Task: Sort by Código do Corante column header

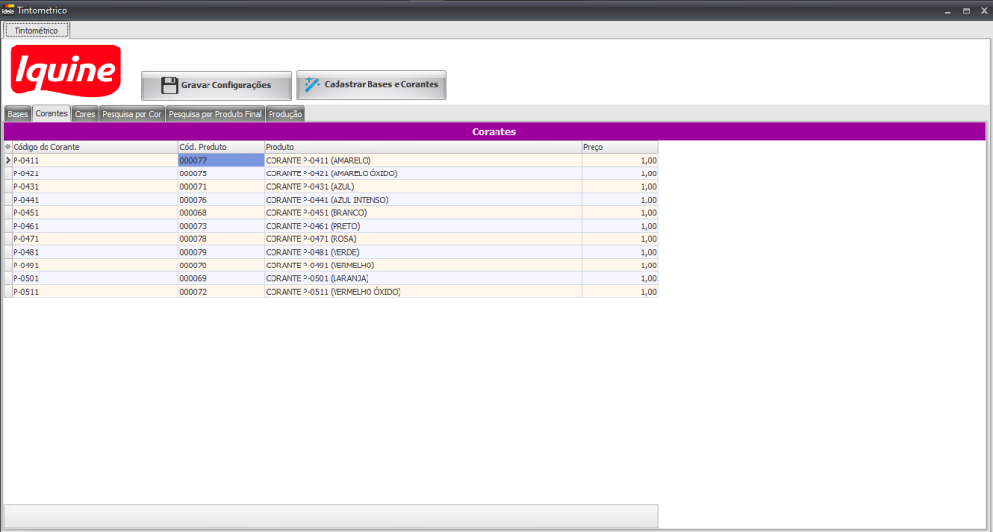Action: pos(93,147)
